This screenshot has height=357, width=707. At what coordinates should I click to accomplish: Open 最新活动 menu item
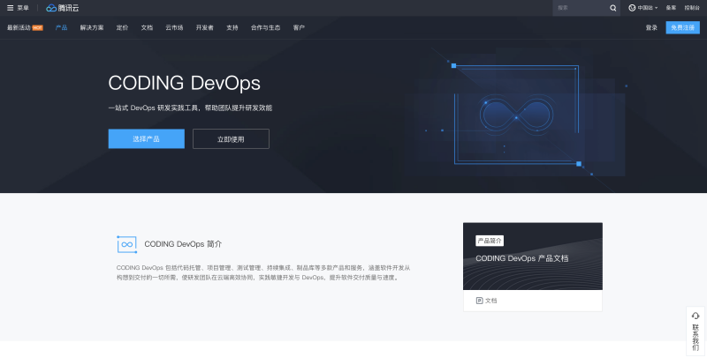[x=19, y=27]
